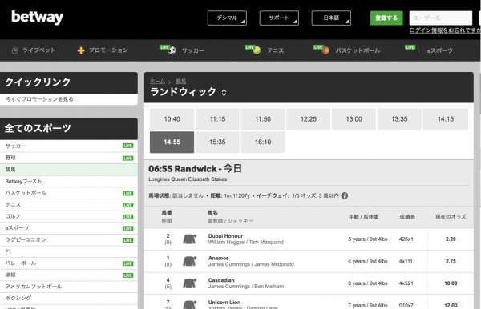This screenshot has width=481, height=309.
Task: Select the 15:35 race time tab
Action: click(217, 142)
